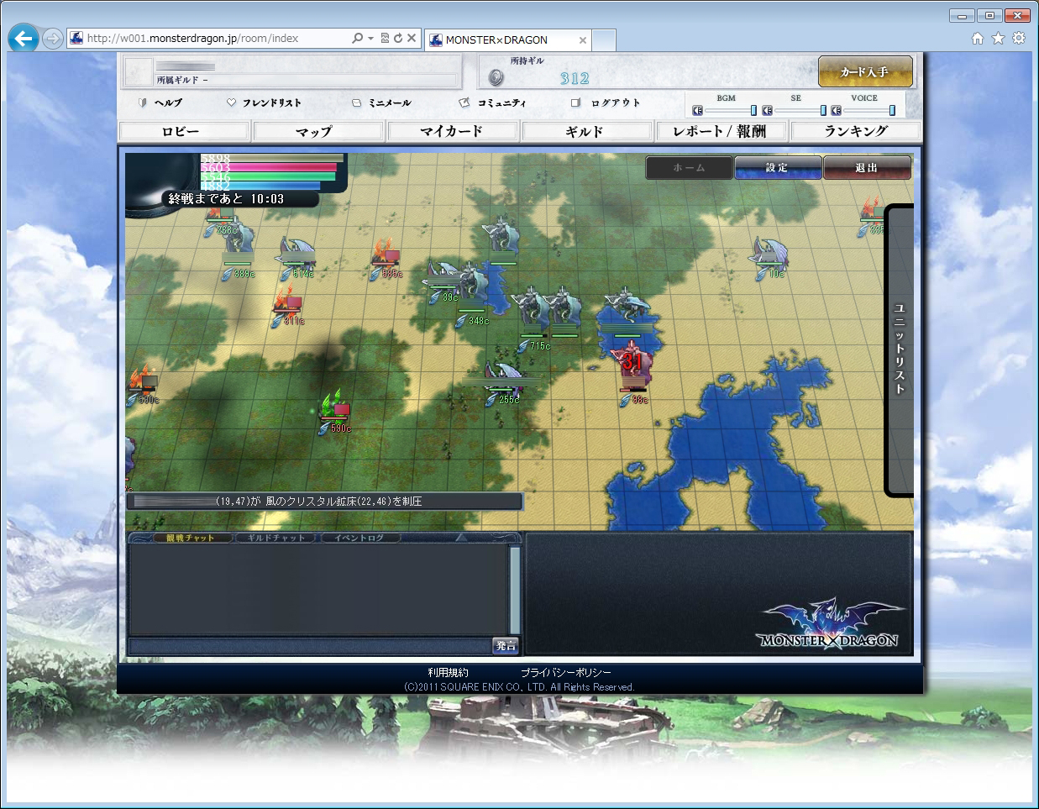Click the 退出 exit button

click(867, 167)
